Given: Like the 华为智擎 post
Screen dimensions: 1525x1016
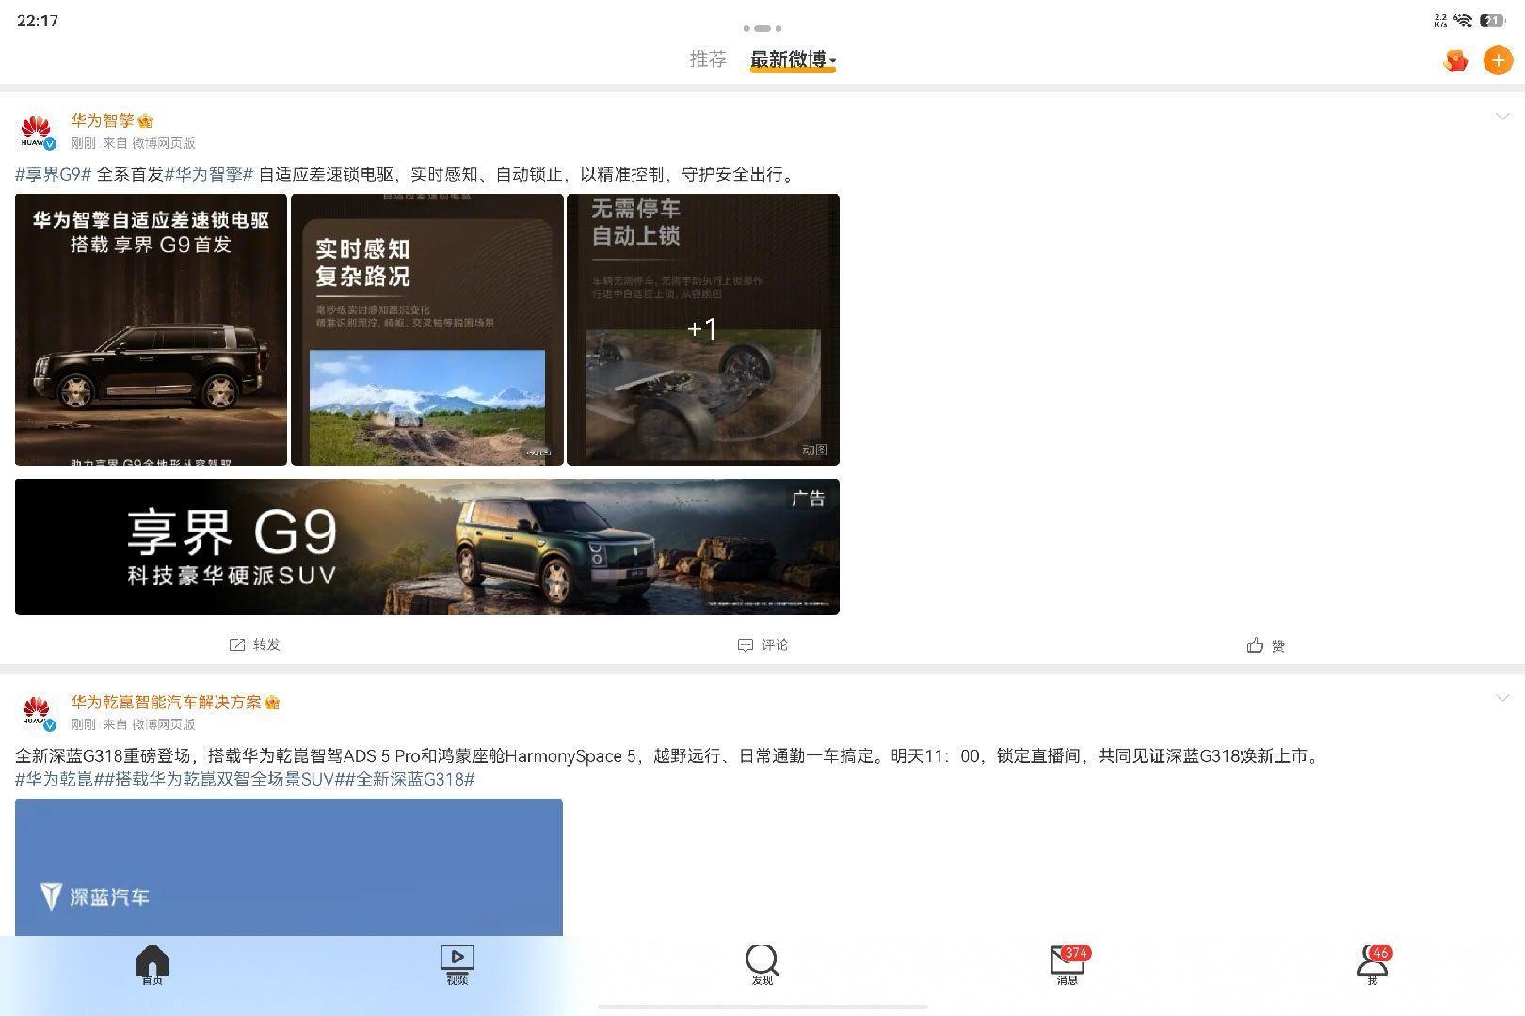Looking at the screenshot, I should [1267, 644].
